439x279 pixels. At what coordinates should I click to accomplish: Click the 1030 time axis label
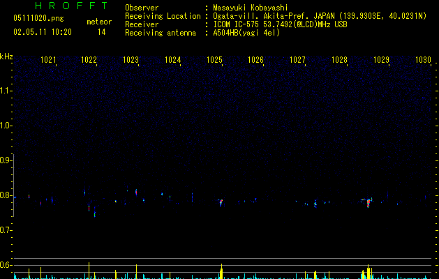[x=423, y=60]
